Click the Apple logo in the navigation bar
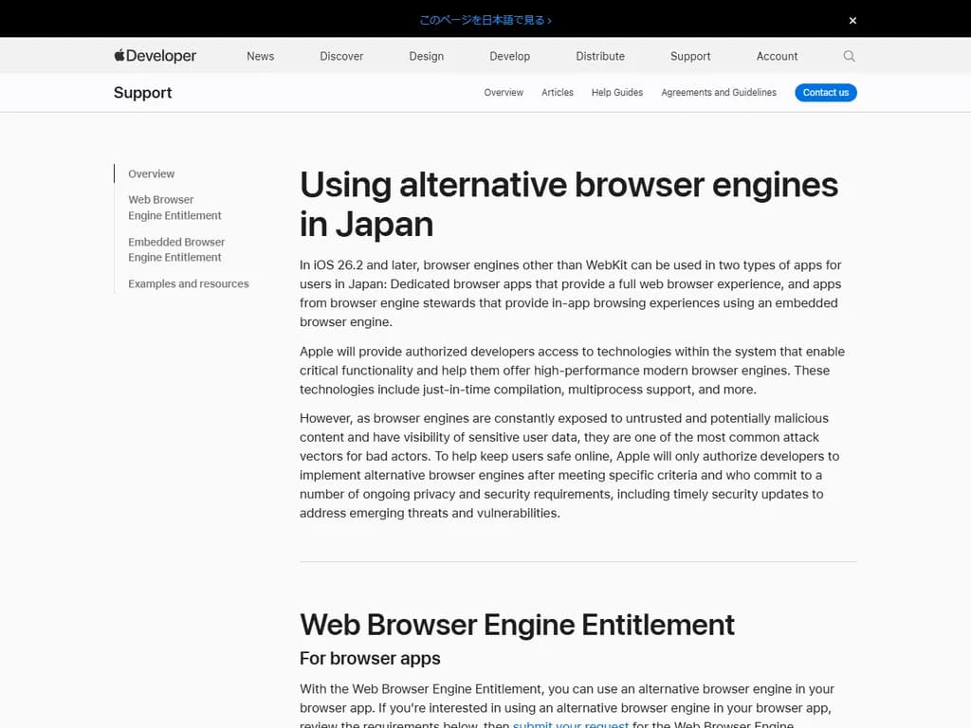 [x=118, y=56]
